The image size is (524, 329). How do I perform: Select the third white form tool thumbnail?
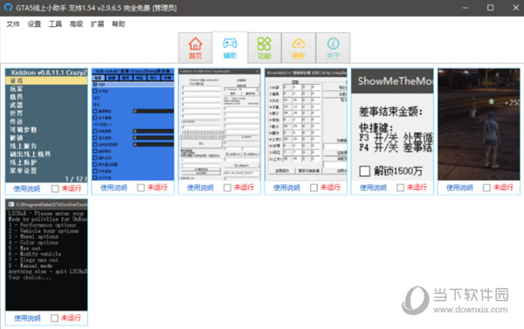pyautogui.click(x=219, y=125)
